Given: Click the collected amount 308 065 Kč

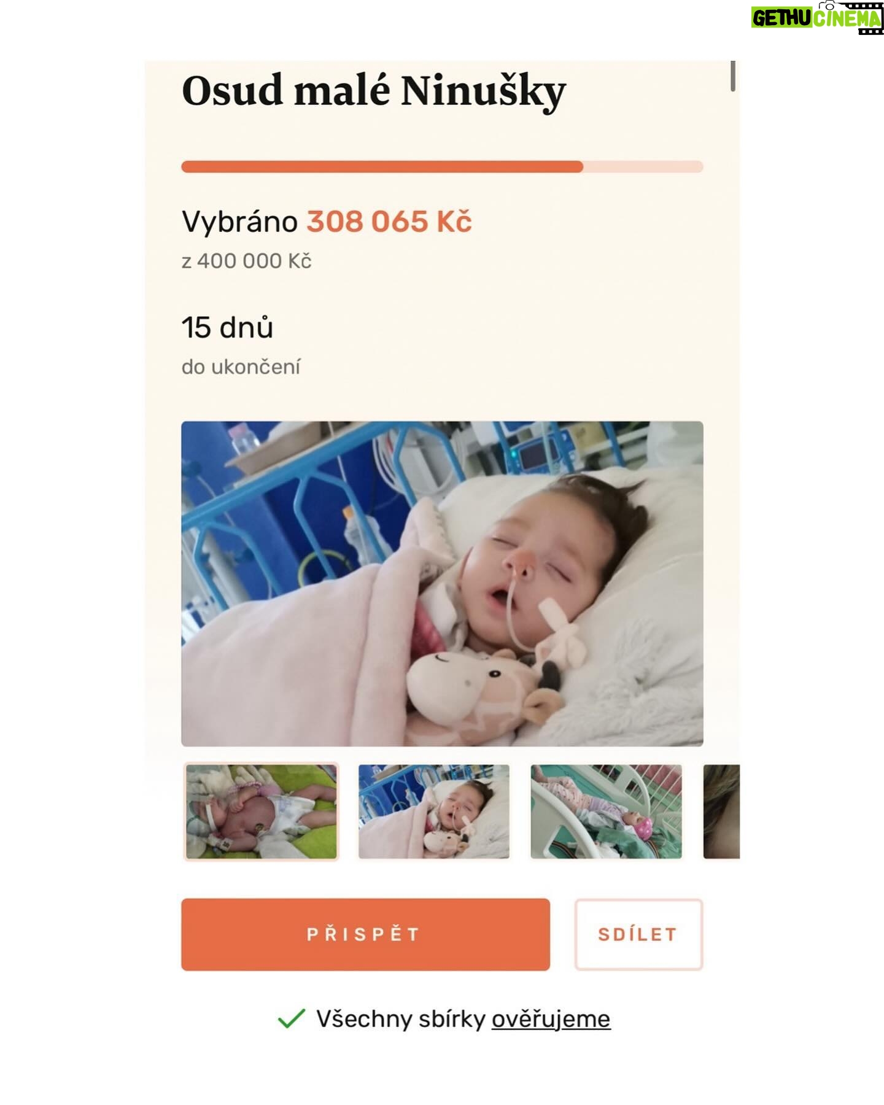Looking at the screenshot, I should pyautogui.click(x=389, y=222).
